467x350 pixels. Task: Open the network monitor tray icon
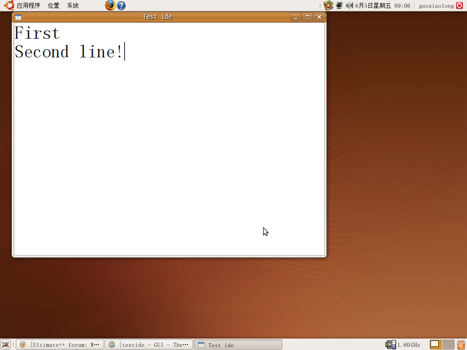[x=339, y=5]
